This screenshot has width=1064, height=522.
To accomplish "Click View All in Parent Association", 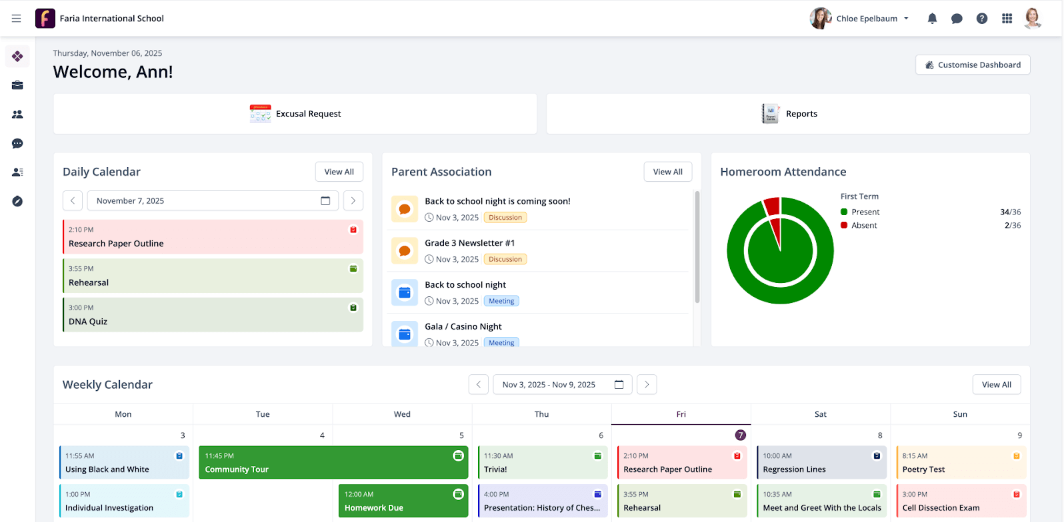I will [667, 172].
